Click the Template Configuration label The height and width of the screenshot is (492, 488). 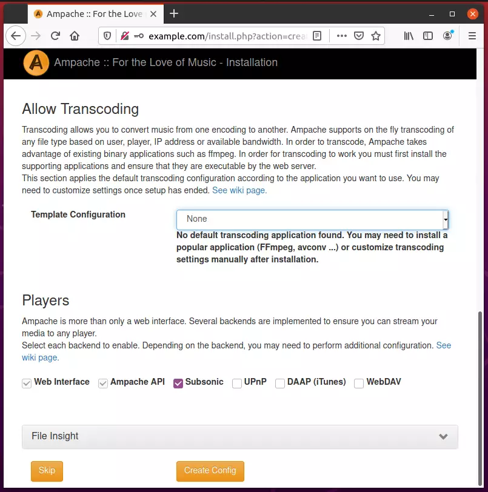coord(78,214)
